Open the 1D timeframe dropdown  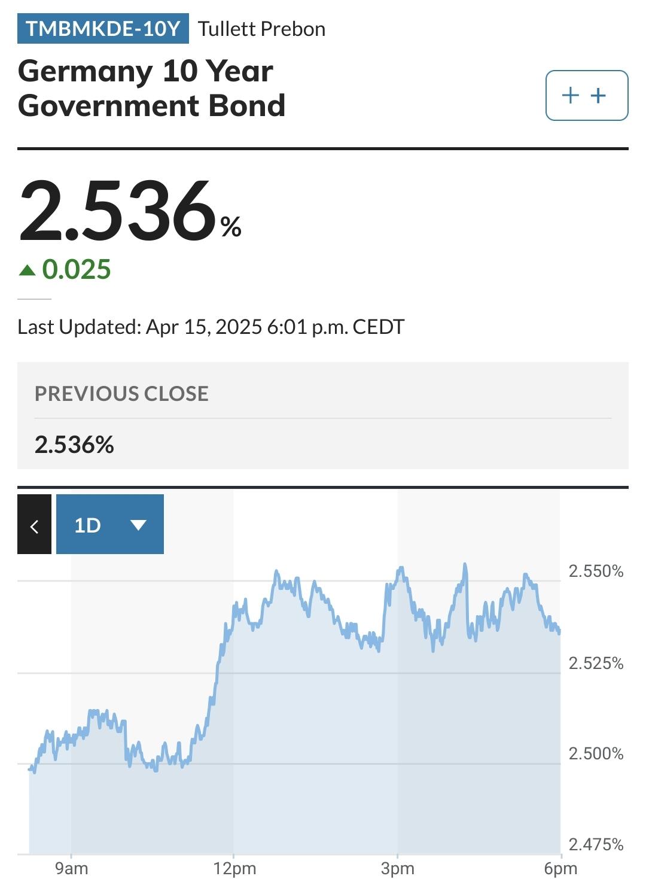pos(109,525)
